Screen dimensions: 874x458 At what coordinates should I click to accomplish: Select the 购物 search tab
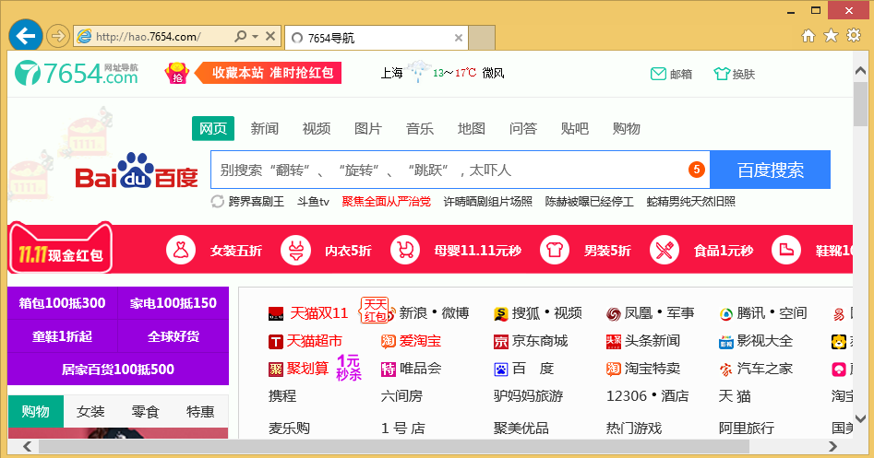(x=626, y=128)
